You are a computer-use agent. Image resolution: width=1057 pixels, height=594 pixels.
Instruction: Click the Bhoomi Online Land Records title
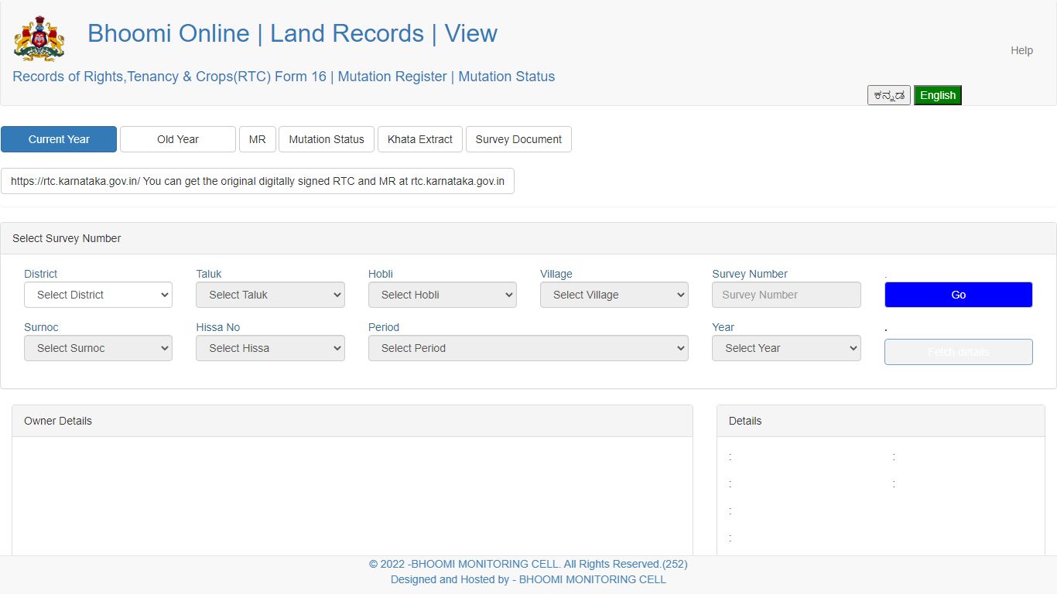click(292, 33)
